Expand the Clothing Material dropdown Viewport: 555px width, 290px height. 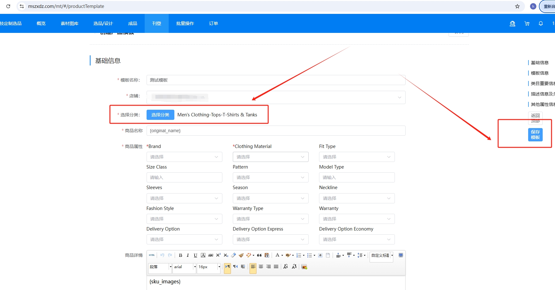point(270,157)
